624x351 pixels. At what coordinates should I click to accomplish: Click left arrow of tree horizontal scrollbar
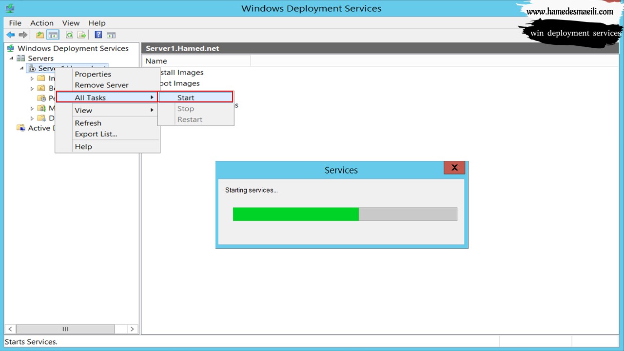tap(10, 329)
